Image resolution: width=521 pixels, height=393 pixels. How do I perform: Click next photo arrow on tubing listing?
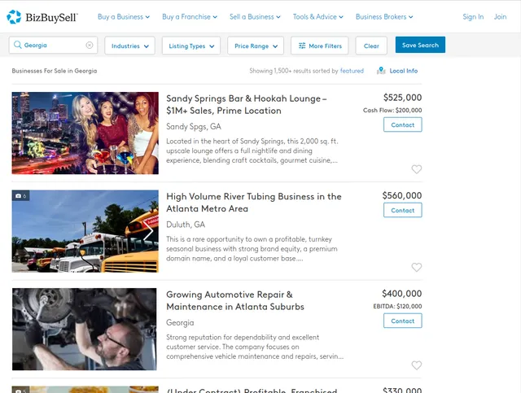pyautogui.click(x=149, y=231)
